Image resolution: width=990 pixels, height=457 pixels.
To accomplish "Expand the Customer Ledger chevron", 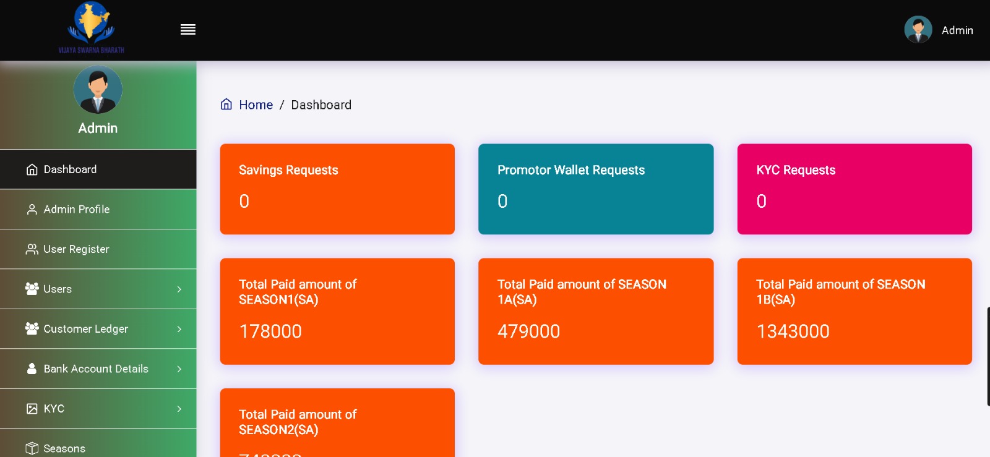I will tap(179, 329).
